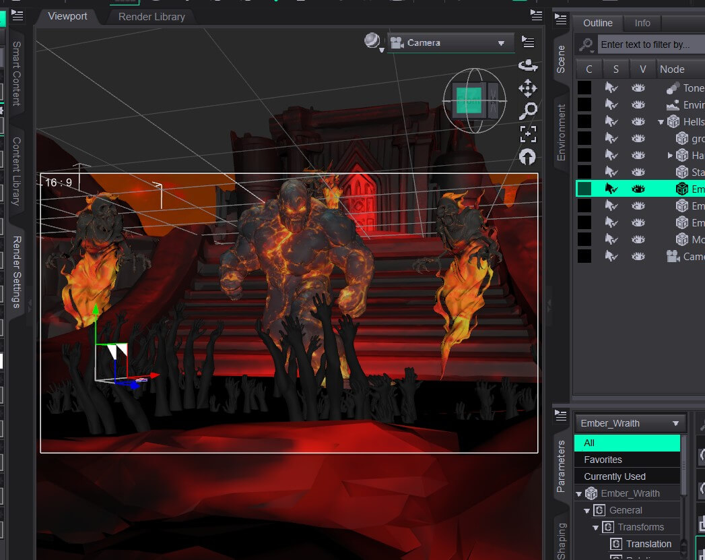Image resolution: width=705 pixels, height=560 pixels.
Task: Select the Favorites parameters filter
Action: (627, 460)
